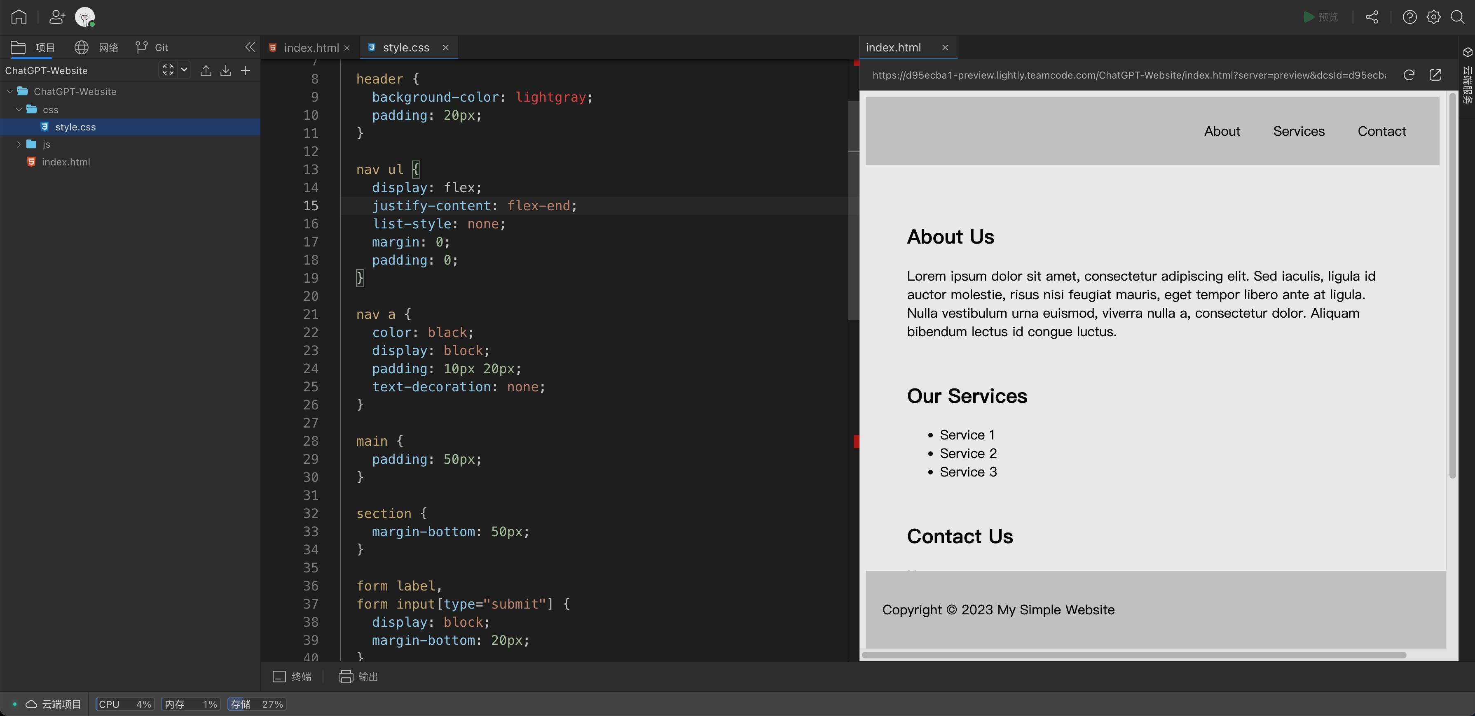1475x716 pixels.
Task: Open dropdown next to locate file icon
Action: coord(184,70)
